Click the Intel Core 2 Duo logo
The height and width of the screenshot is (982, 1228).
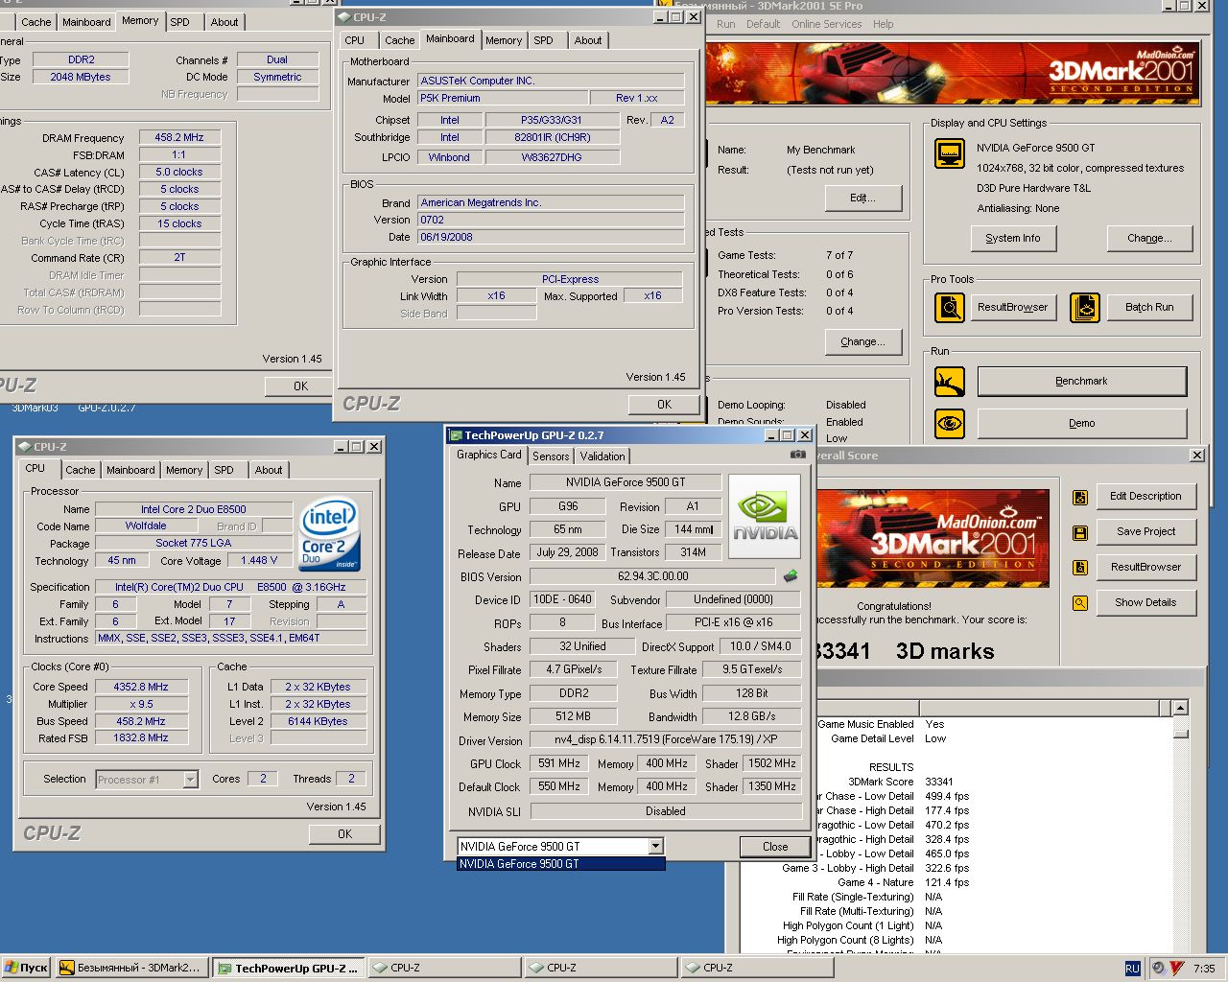click(329, 533)
